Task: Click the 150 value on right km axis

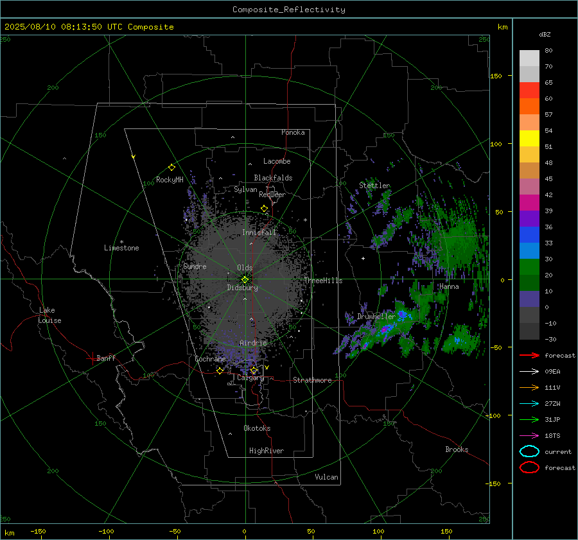Action: pos(496,76)
